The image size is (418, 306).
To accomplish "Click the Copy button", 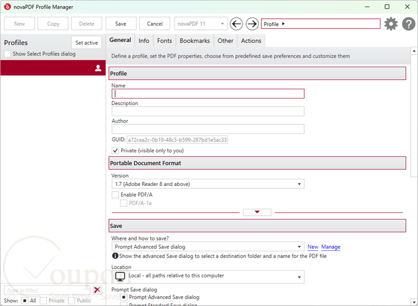I will (53, 24).
